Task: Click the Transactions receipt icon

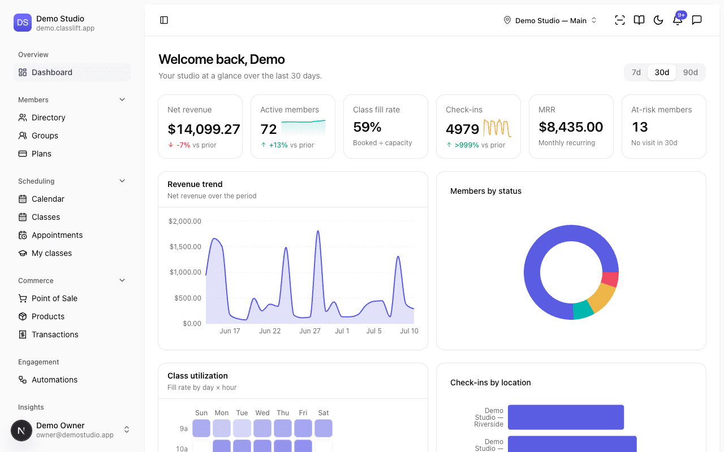Action: point(23,334)
